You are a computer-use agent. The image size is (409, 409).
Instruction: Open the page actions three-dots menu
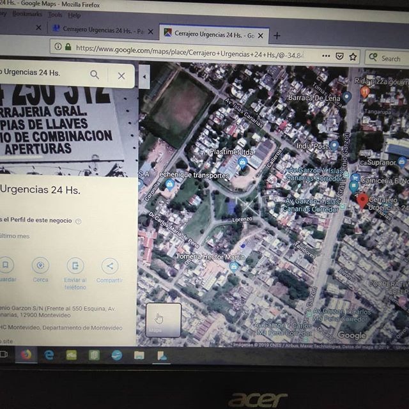pos(325,56)
